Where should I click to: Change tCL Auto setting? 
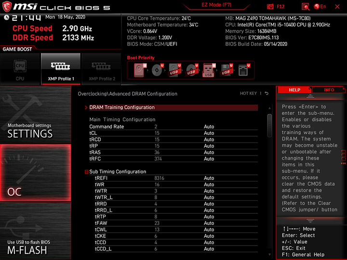(x=209, y=133)
